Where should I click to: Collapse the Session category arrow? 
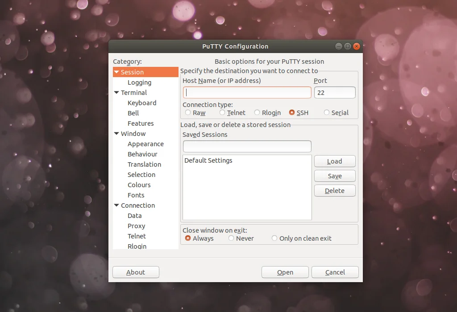(116, 72)
